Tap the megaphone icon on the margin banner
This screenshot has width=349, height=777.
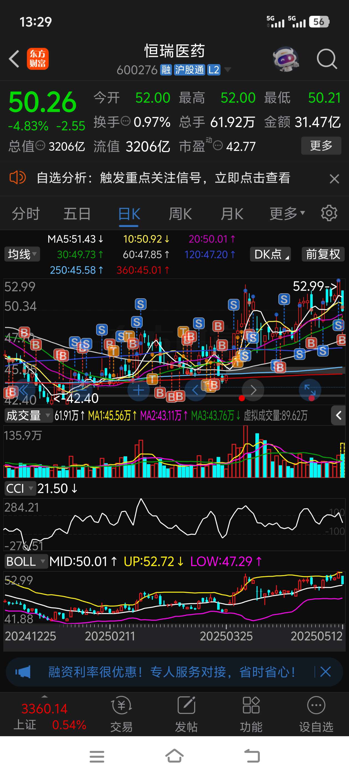[23, 672]
